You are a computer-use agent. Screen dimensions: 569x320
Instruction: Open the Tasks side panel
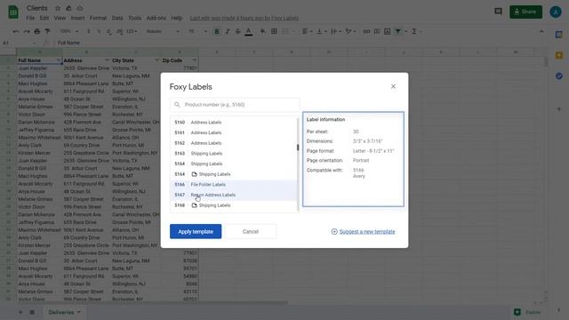click(x=559, y=76)
